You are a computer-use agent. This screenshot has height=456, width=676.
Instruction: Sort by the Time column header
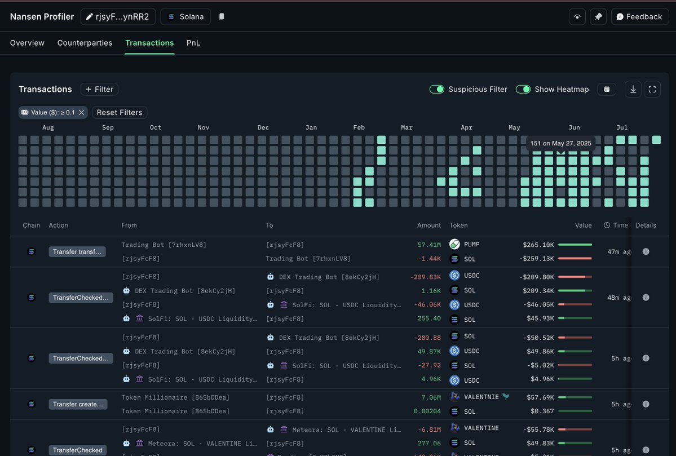point(616,225)
